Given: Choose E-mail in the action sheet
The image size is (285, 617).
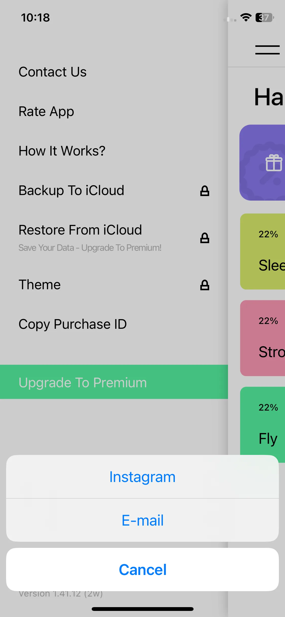Looking at the screenshot, I should pos(142,520).
